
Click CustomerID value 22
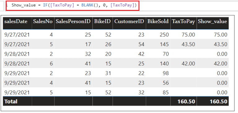(x=141, y=73)
